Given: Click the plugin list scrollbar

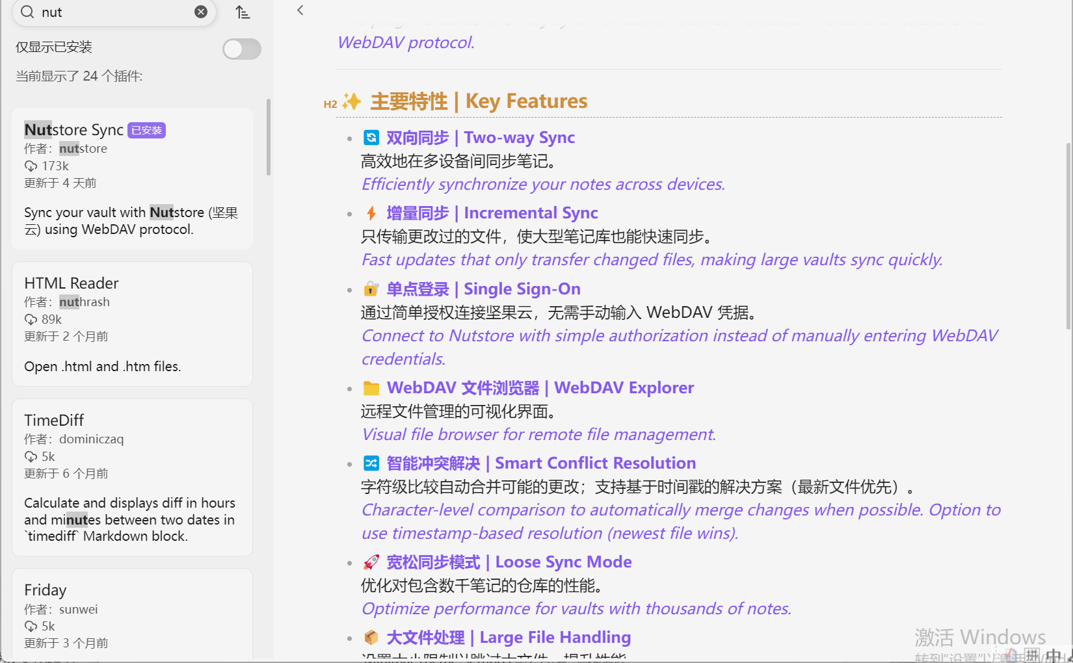Looking at the screenshot, I should pyautogui.click(x=268, y=137).
